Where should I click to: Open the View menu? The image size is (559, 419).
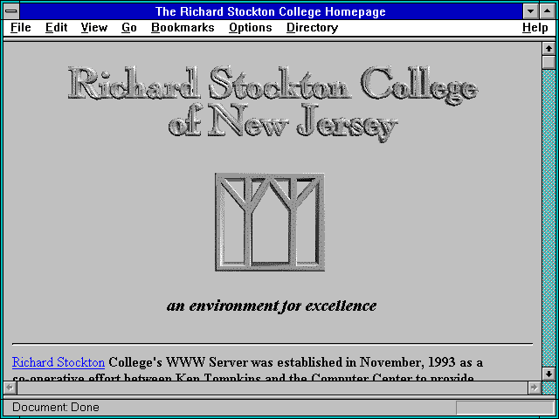(94, 28)
